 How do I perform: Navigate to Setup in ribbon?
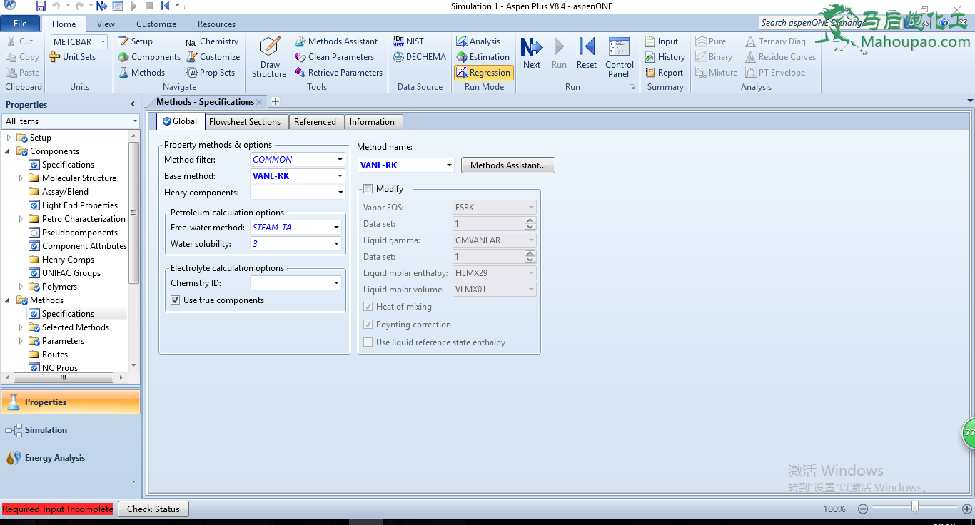[135, 41]
